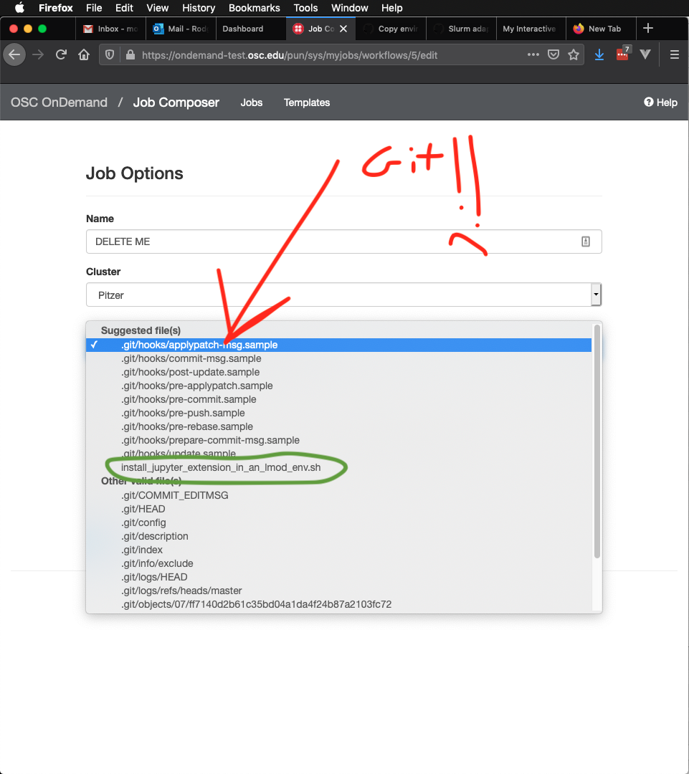Open a new browser tab with plus icon
689x774 pixels.
point(648,28)
